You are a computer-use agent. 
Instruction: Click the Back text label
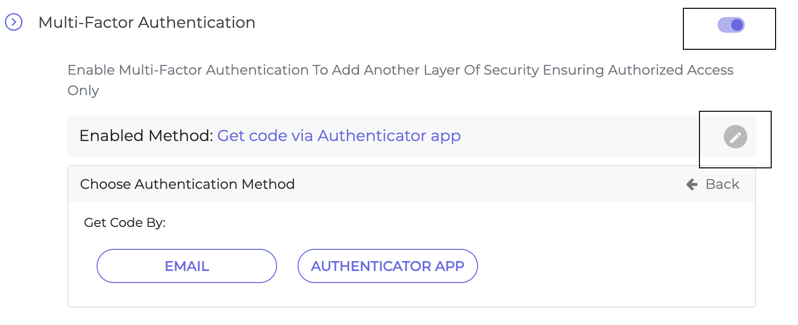pyautogui.click(x=722, y=184)
